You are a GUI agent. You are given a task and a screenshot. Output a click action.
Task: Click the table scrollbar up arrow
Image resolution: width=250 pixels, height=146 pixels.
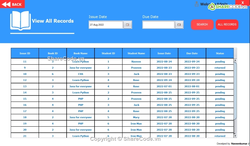(x=235, y=61)
